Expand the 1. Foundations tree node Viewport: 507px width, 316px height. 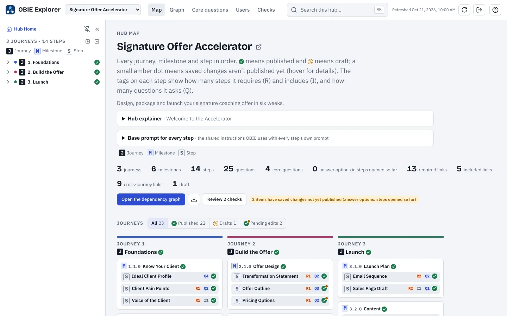click(x=8, y=62)
